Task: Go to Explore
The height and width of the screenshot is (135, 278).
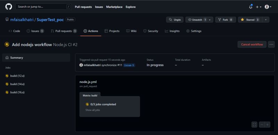Action: click(x=131, y=7)
